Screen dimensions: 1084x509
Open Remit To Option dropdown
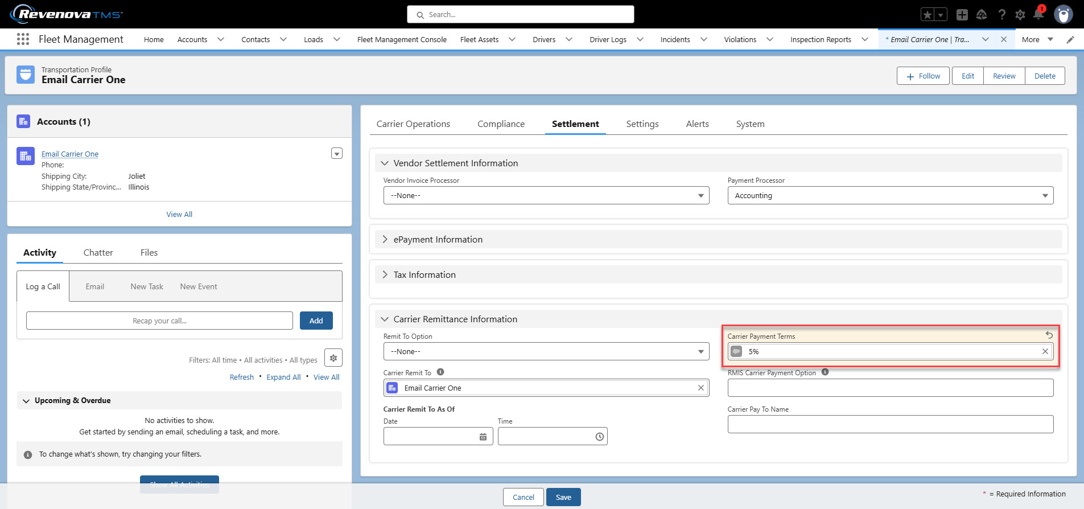(546, 351)
